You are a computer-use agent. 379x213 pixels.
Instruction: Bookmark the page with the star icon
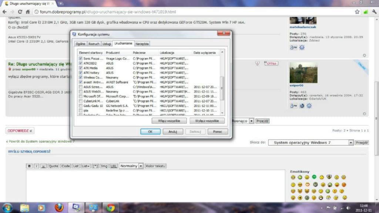point(357,11)
